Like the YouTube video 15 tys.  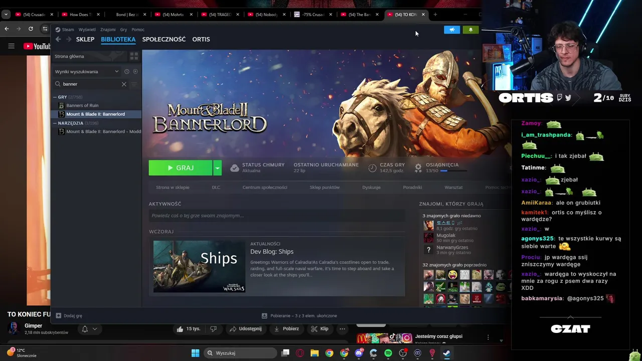[x=188, y=329]
